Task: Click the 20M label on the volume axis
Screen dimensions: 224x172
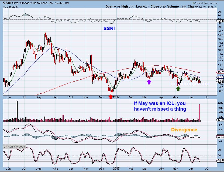Action: point(220,103)
